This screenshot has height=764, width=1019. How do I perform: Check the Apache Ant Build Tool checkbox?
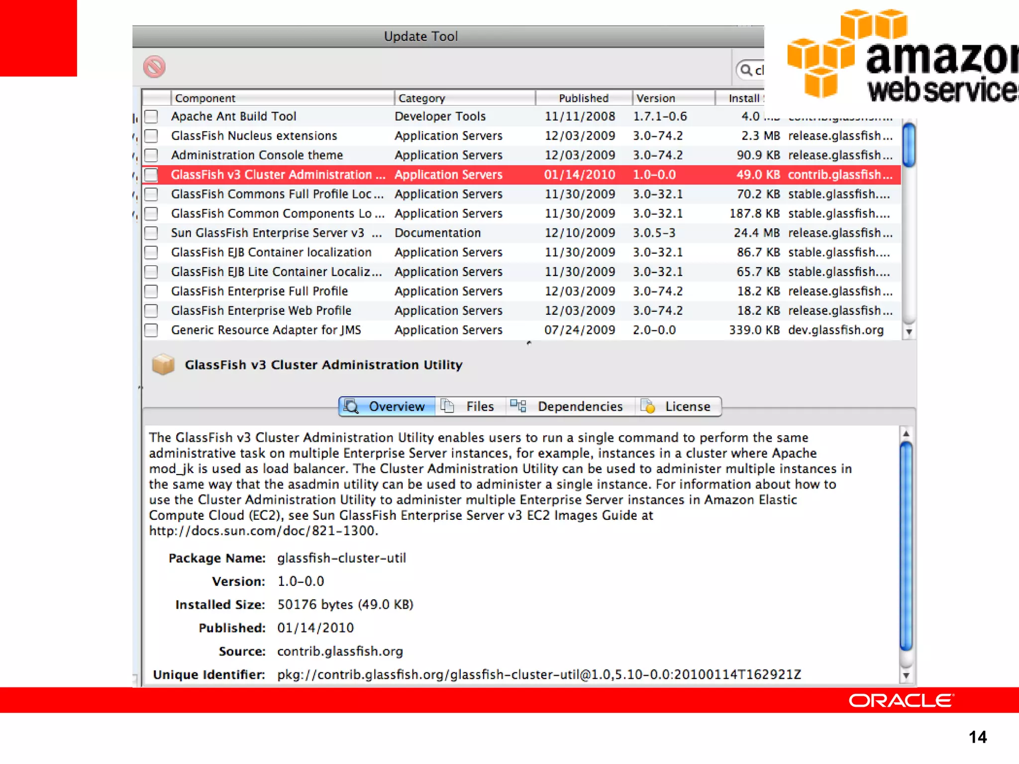point(151,116)
